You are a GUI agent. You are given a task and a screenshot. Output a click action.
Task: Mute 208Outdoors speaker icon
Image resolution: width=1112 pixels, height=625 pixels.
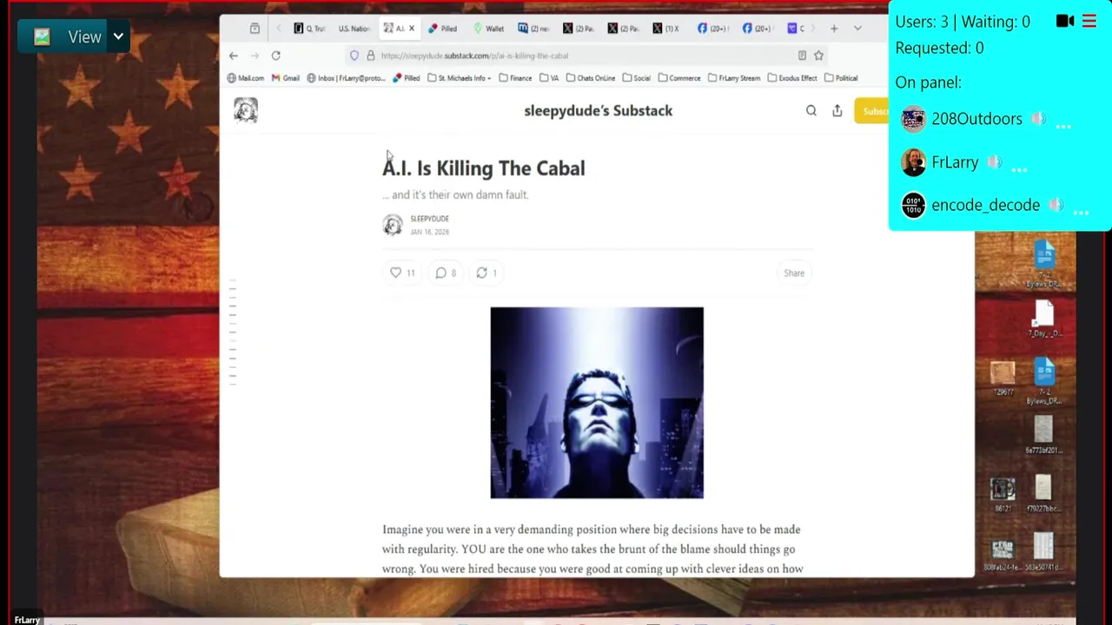pos(1039,119)
